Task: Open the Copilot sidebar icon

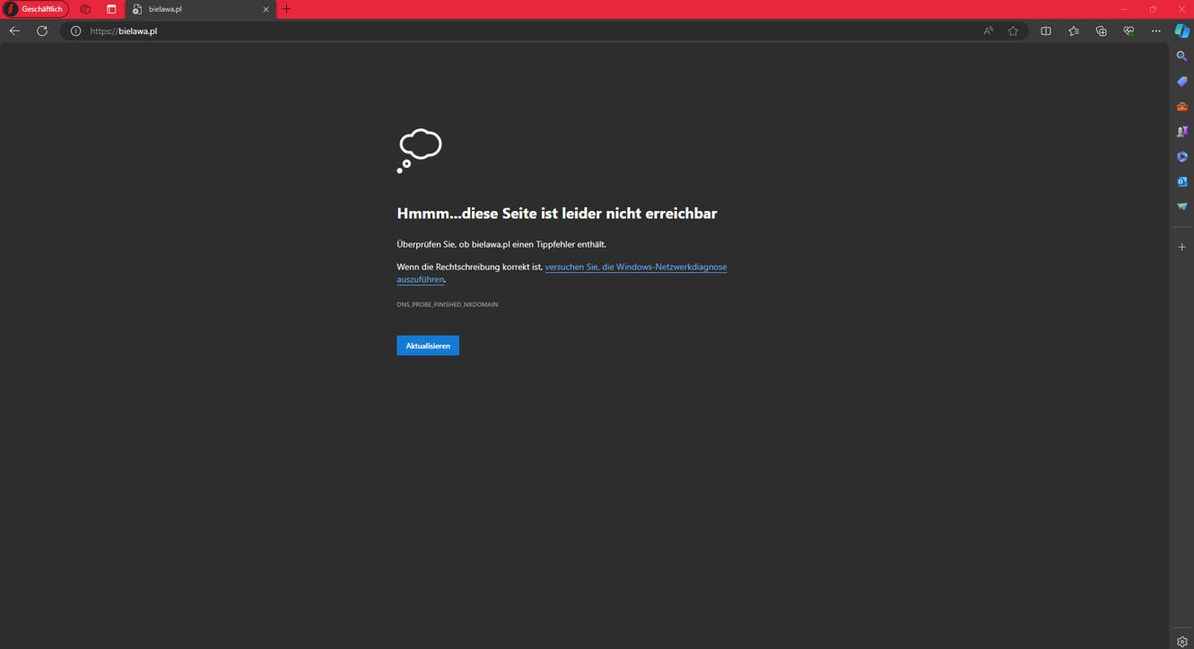Action: point(1181,31)
